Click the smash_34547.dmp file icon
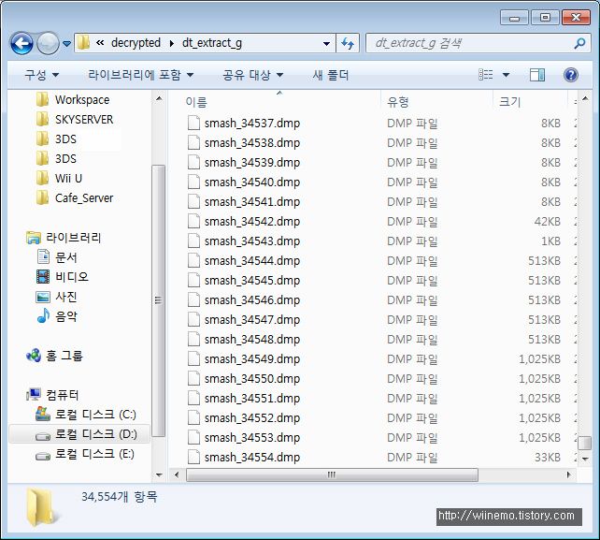This screenshot has height=540, width=600. (x=193, y=320)
